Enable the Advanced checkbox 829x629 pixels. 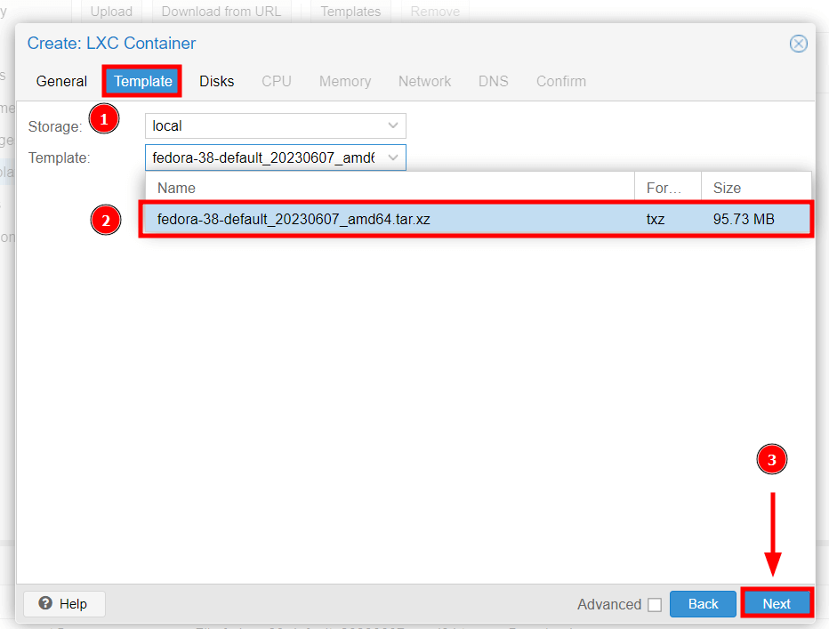click(x=655, y=605)
